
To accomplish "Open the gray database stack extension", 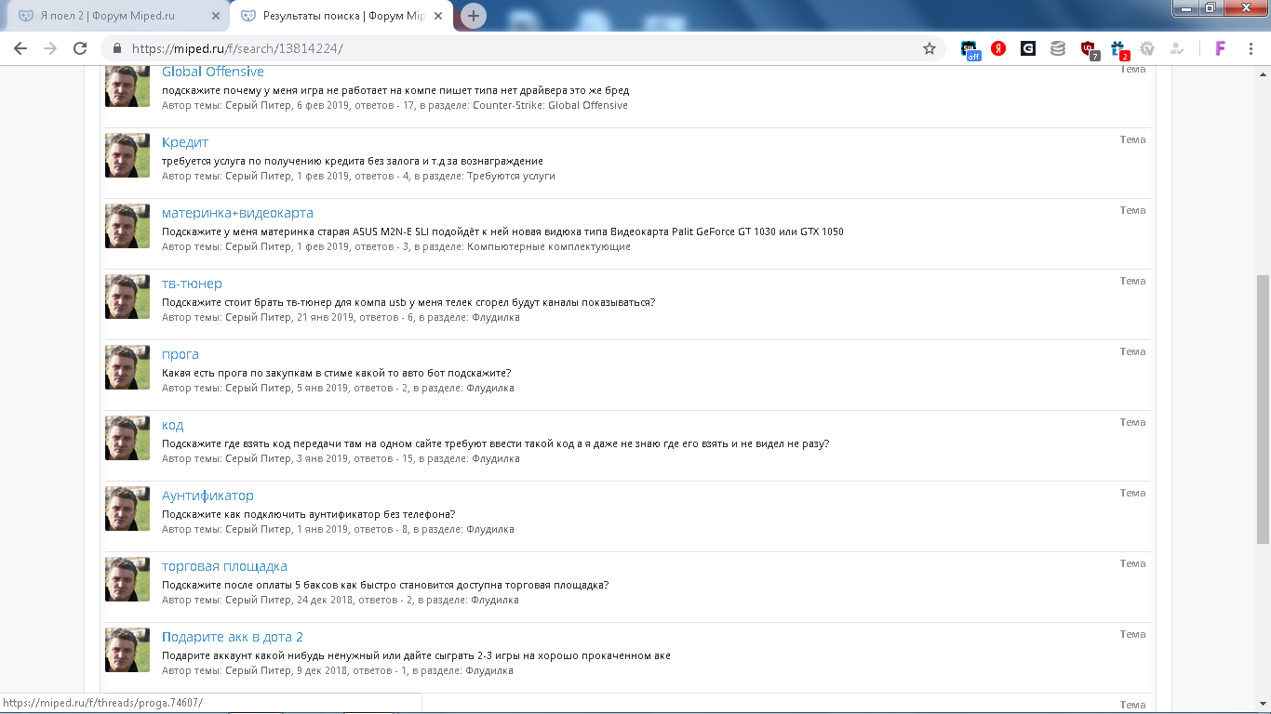I will click(x=1058, y=48).
